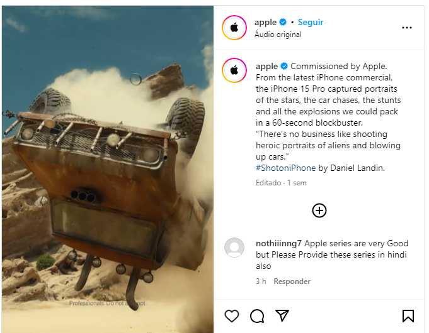Save the post with bookmark icon
Viewport: 429px width, 333px height.
[x=408, y=316]
